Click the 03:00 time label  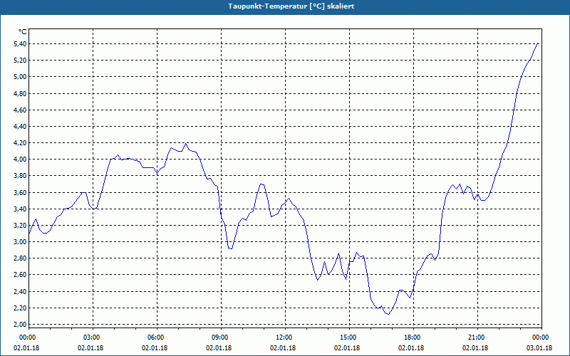pyautogui.click(x=93, y=337)
